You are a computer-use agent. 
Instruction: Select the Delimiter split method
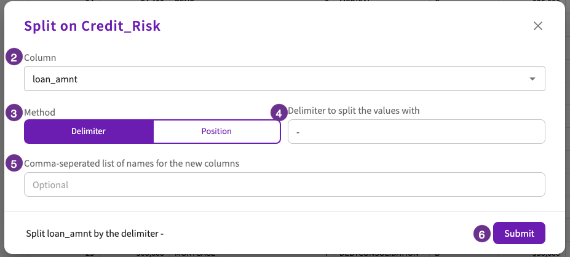[89, 131]
